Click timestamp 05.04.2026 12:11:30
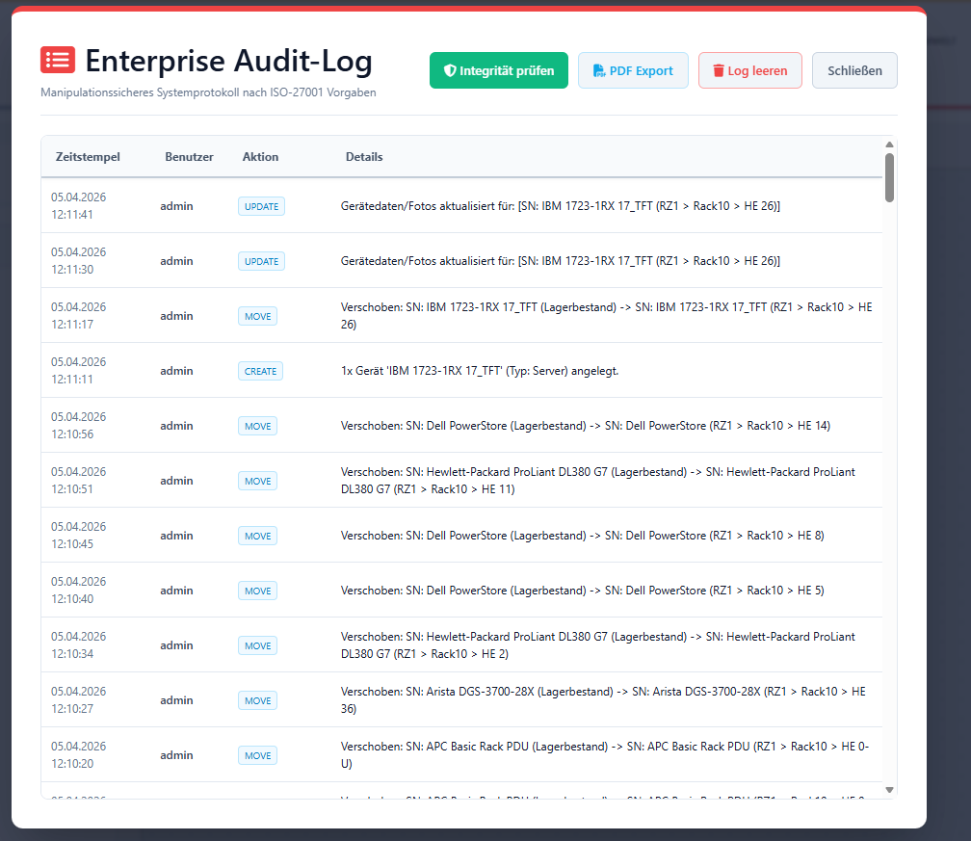Screen dimensions: 971x841 (79, 261)
